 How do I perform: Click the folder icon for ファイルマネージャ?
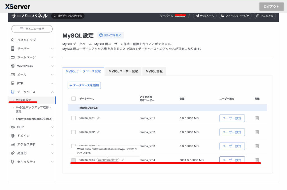tap(223, 16)
